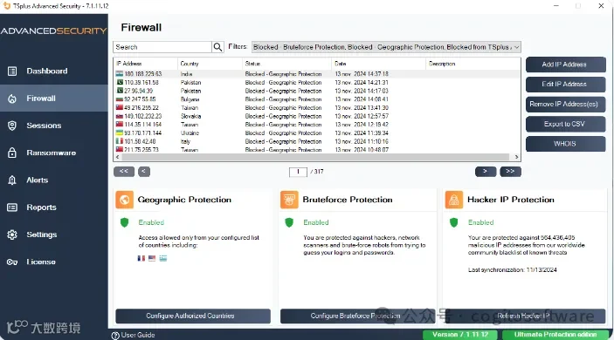The height and width of the screenshot is (340, 614).
Task: Sort table by Date column header
Action: click(x=379, y=64)
